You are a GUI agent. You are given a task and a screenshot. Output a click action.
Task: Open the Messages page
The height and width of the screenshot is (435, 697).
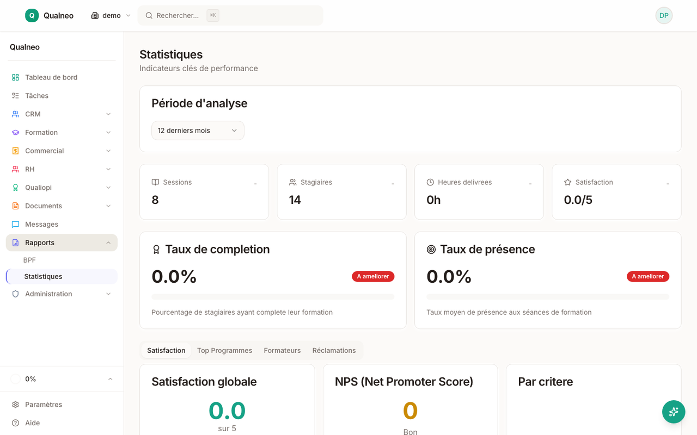pos(62,224)
